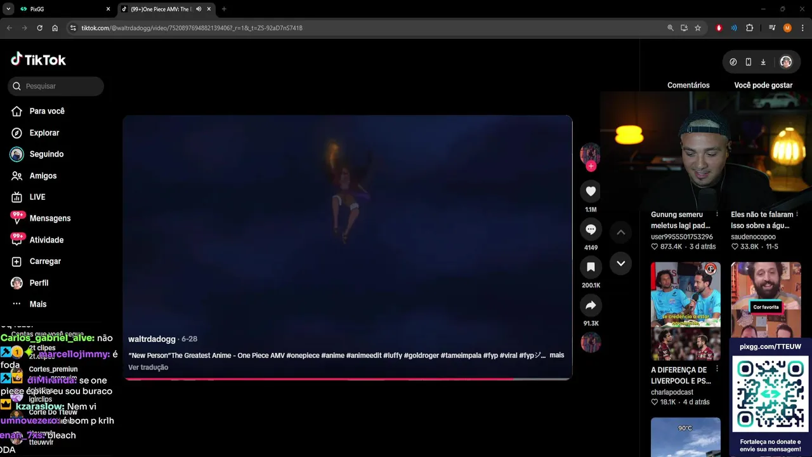Click the download desktop app icon
812x457 pixels.
(x=763, y=62)
